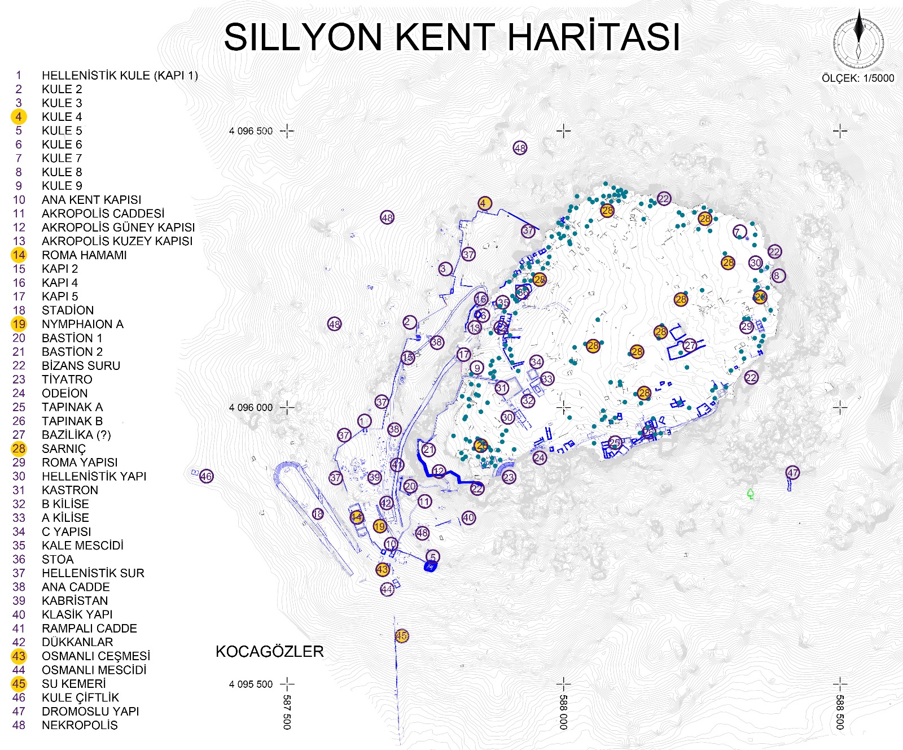Click the SILLYON KENT HARİTASI title
Viewport: 903px width, 750px height.
[451, 37]
